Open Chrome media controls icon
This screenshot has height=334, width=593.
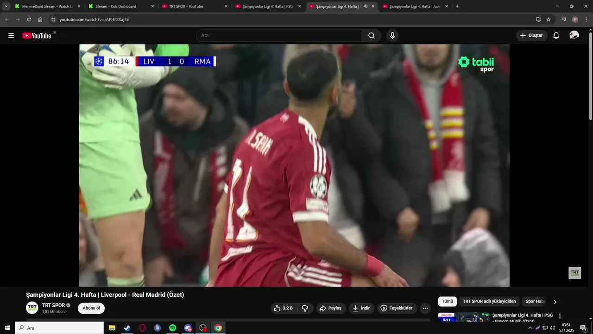[x=564, y=19]
